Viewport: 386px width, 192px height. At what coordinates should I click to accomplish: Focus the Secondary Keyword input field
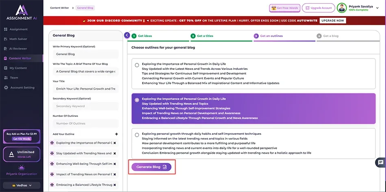point(85,106)
